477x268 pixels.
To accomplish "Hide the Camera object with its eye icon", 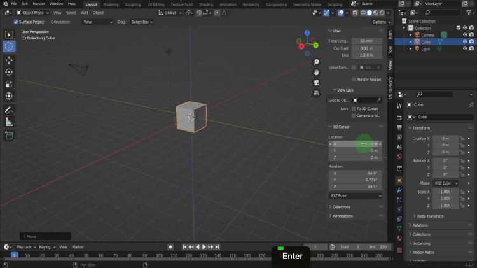I will pos(464,34).
